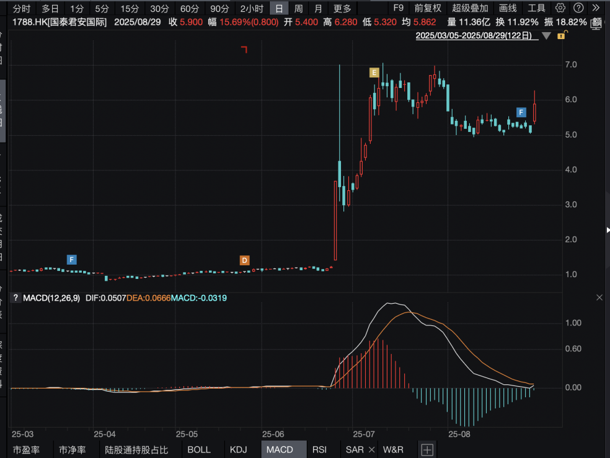Switch to the 周 weekly period tab

(x=299, y=8)
